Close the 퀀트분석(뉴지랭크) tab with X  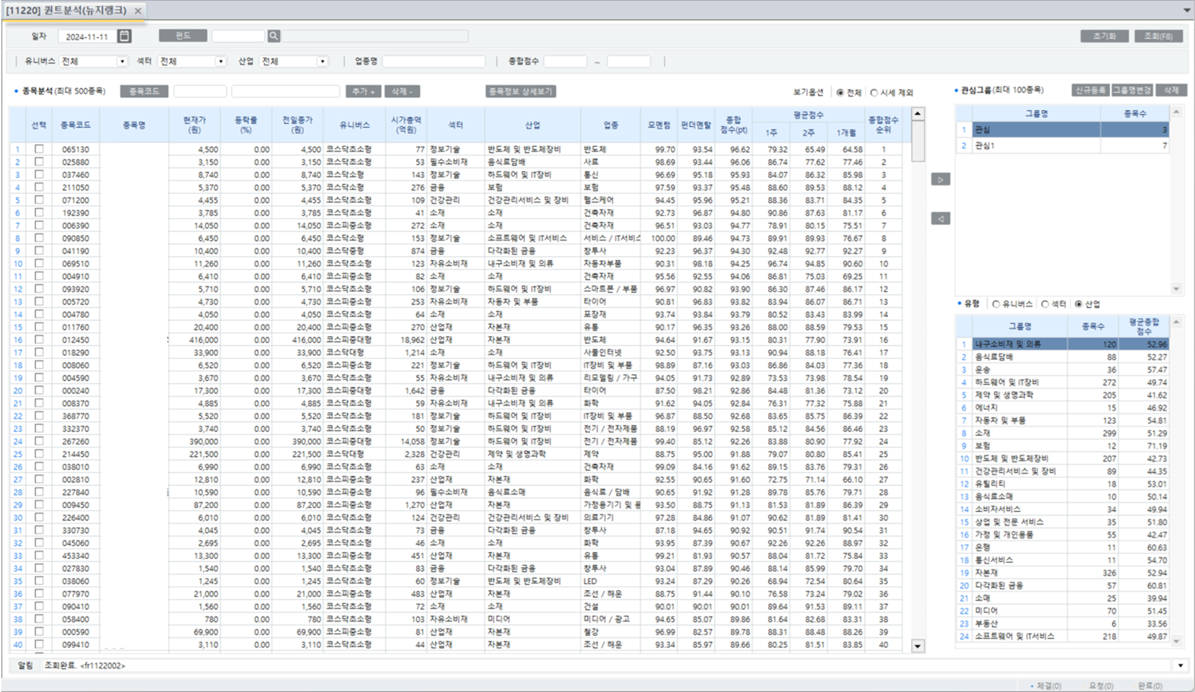tap(138, 11)
